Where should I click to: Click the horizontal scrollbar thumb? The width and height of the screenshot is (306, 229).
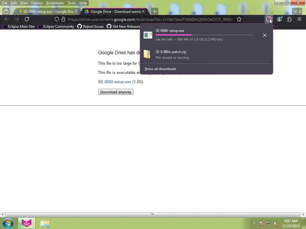pos(153,214)
